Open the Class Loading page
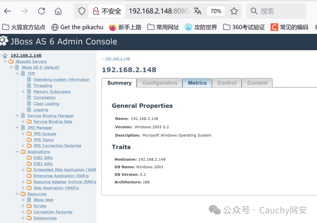Screen dimensions: 317x223 (46, 104)
